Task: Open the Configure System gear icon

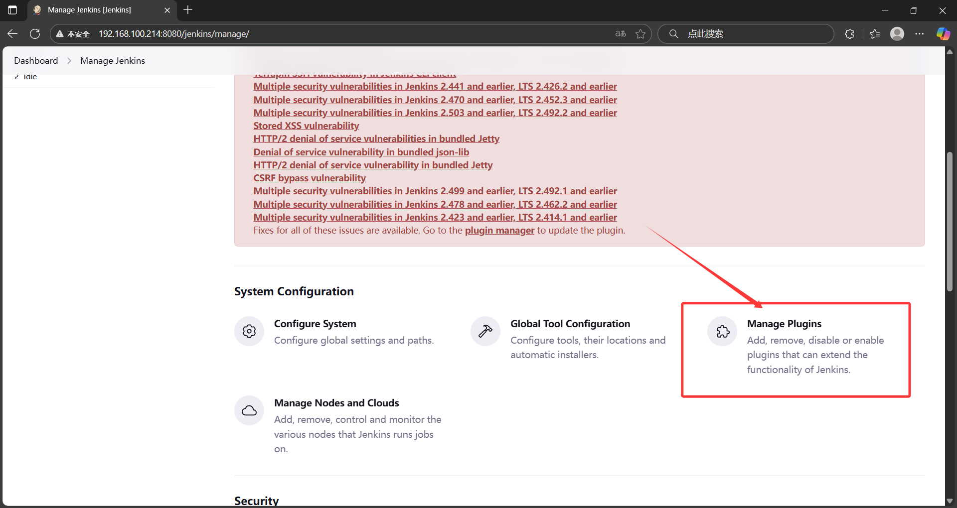Action: pos(249,331)
